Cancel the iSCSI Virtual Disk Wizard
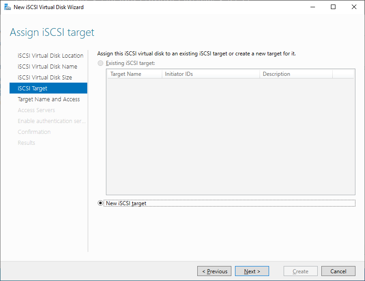This screenshot has height=281, width=365. 338,271
